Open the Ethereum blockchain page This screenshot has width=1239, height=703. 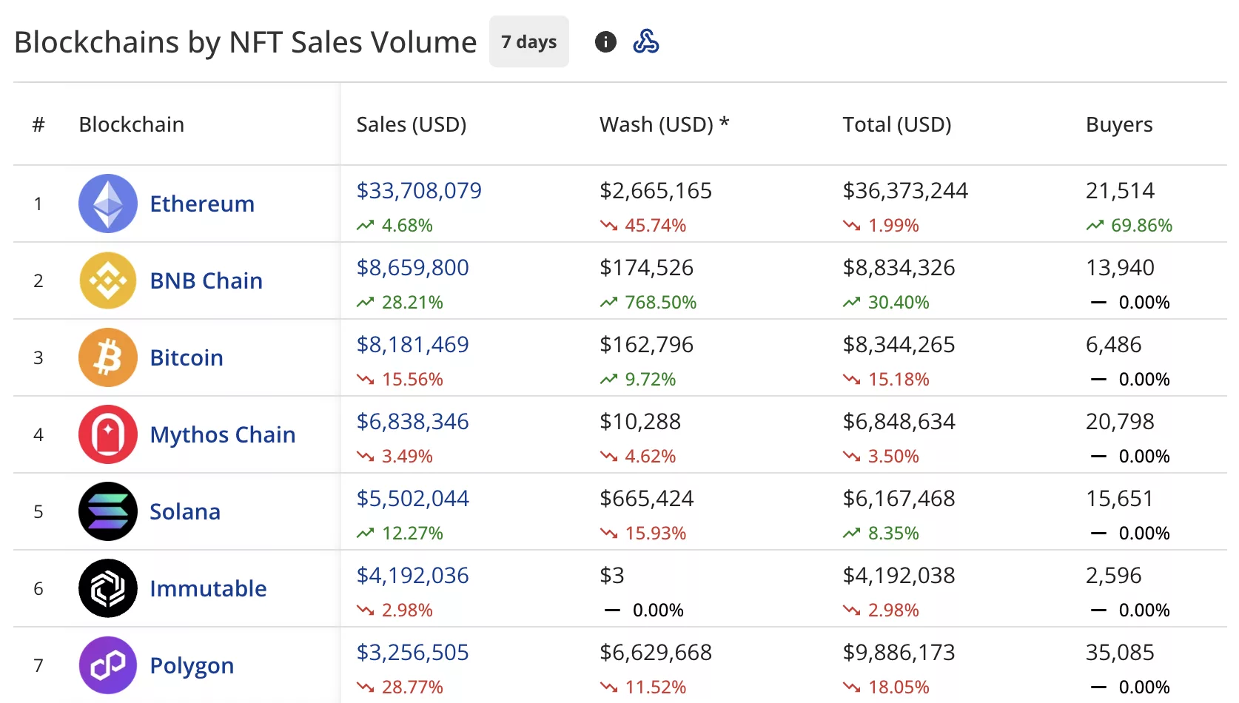201,203
